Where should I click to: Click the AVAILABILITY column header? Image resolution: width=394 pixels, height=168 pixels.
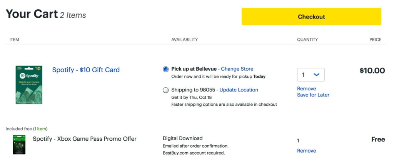pos(184,40)
